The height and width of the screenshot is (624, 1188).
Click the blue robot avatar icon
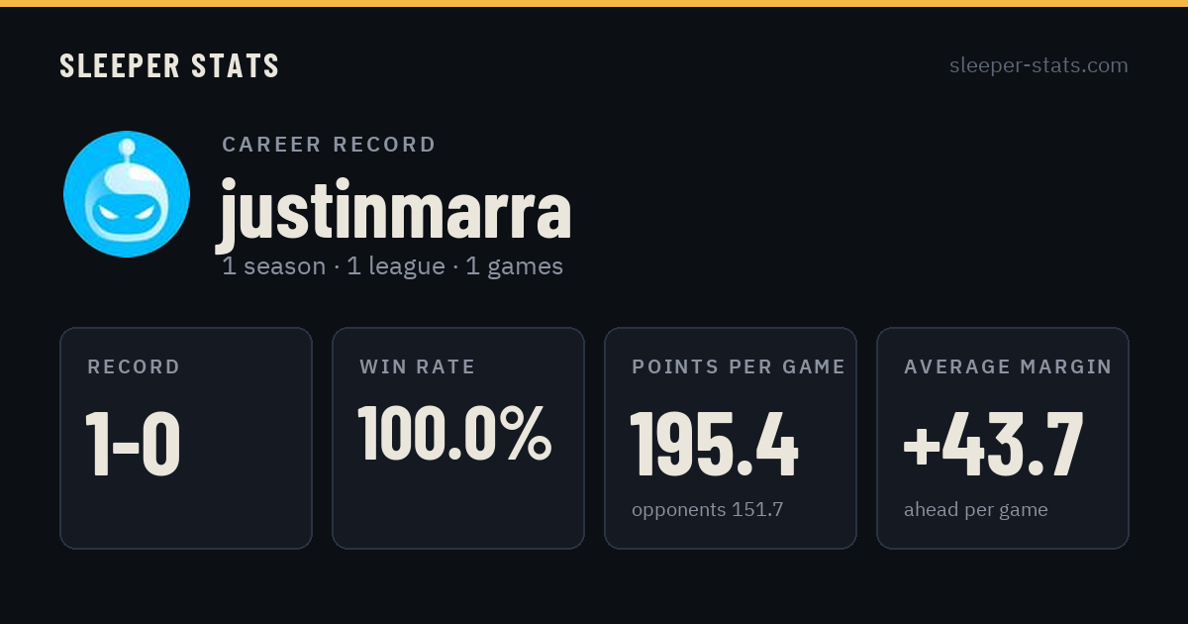(127, 194)
